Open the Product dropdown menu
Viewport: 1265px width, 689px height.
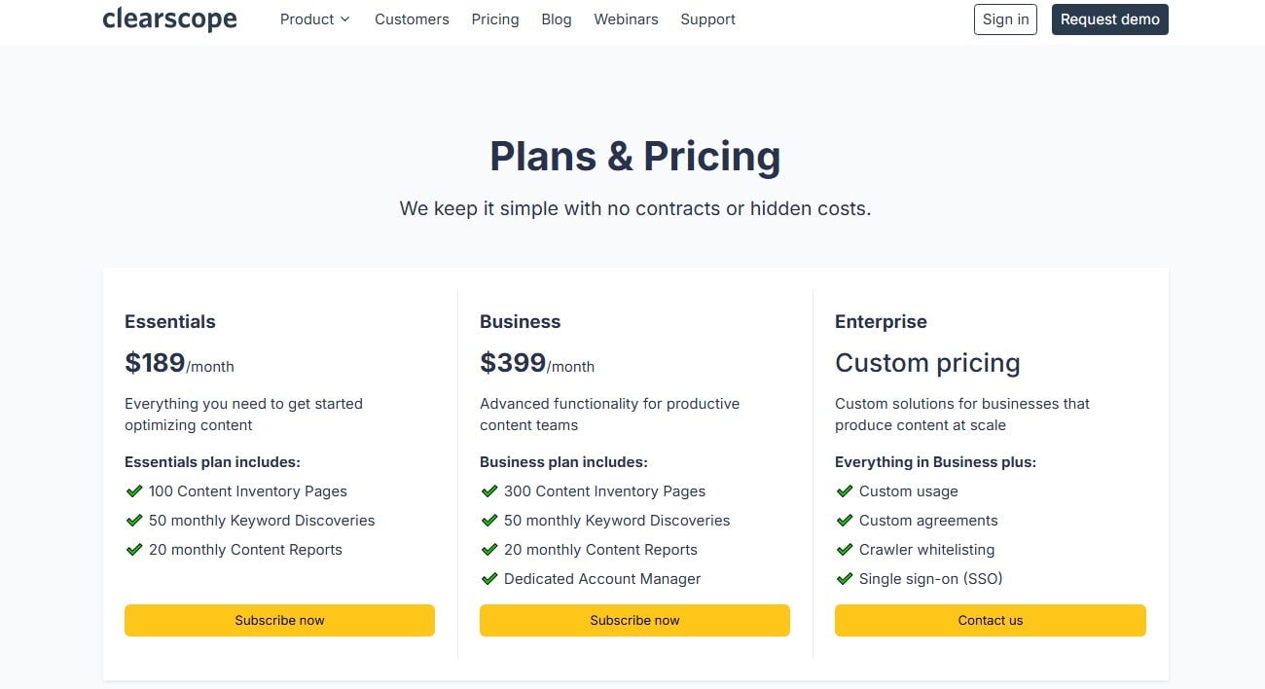pos(307,18)
